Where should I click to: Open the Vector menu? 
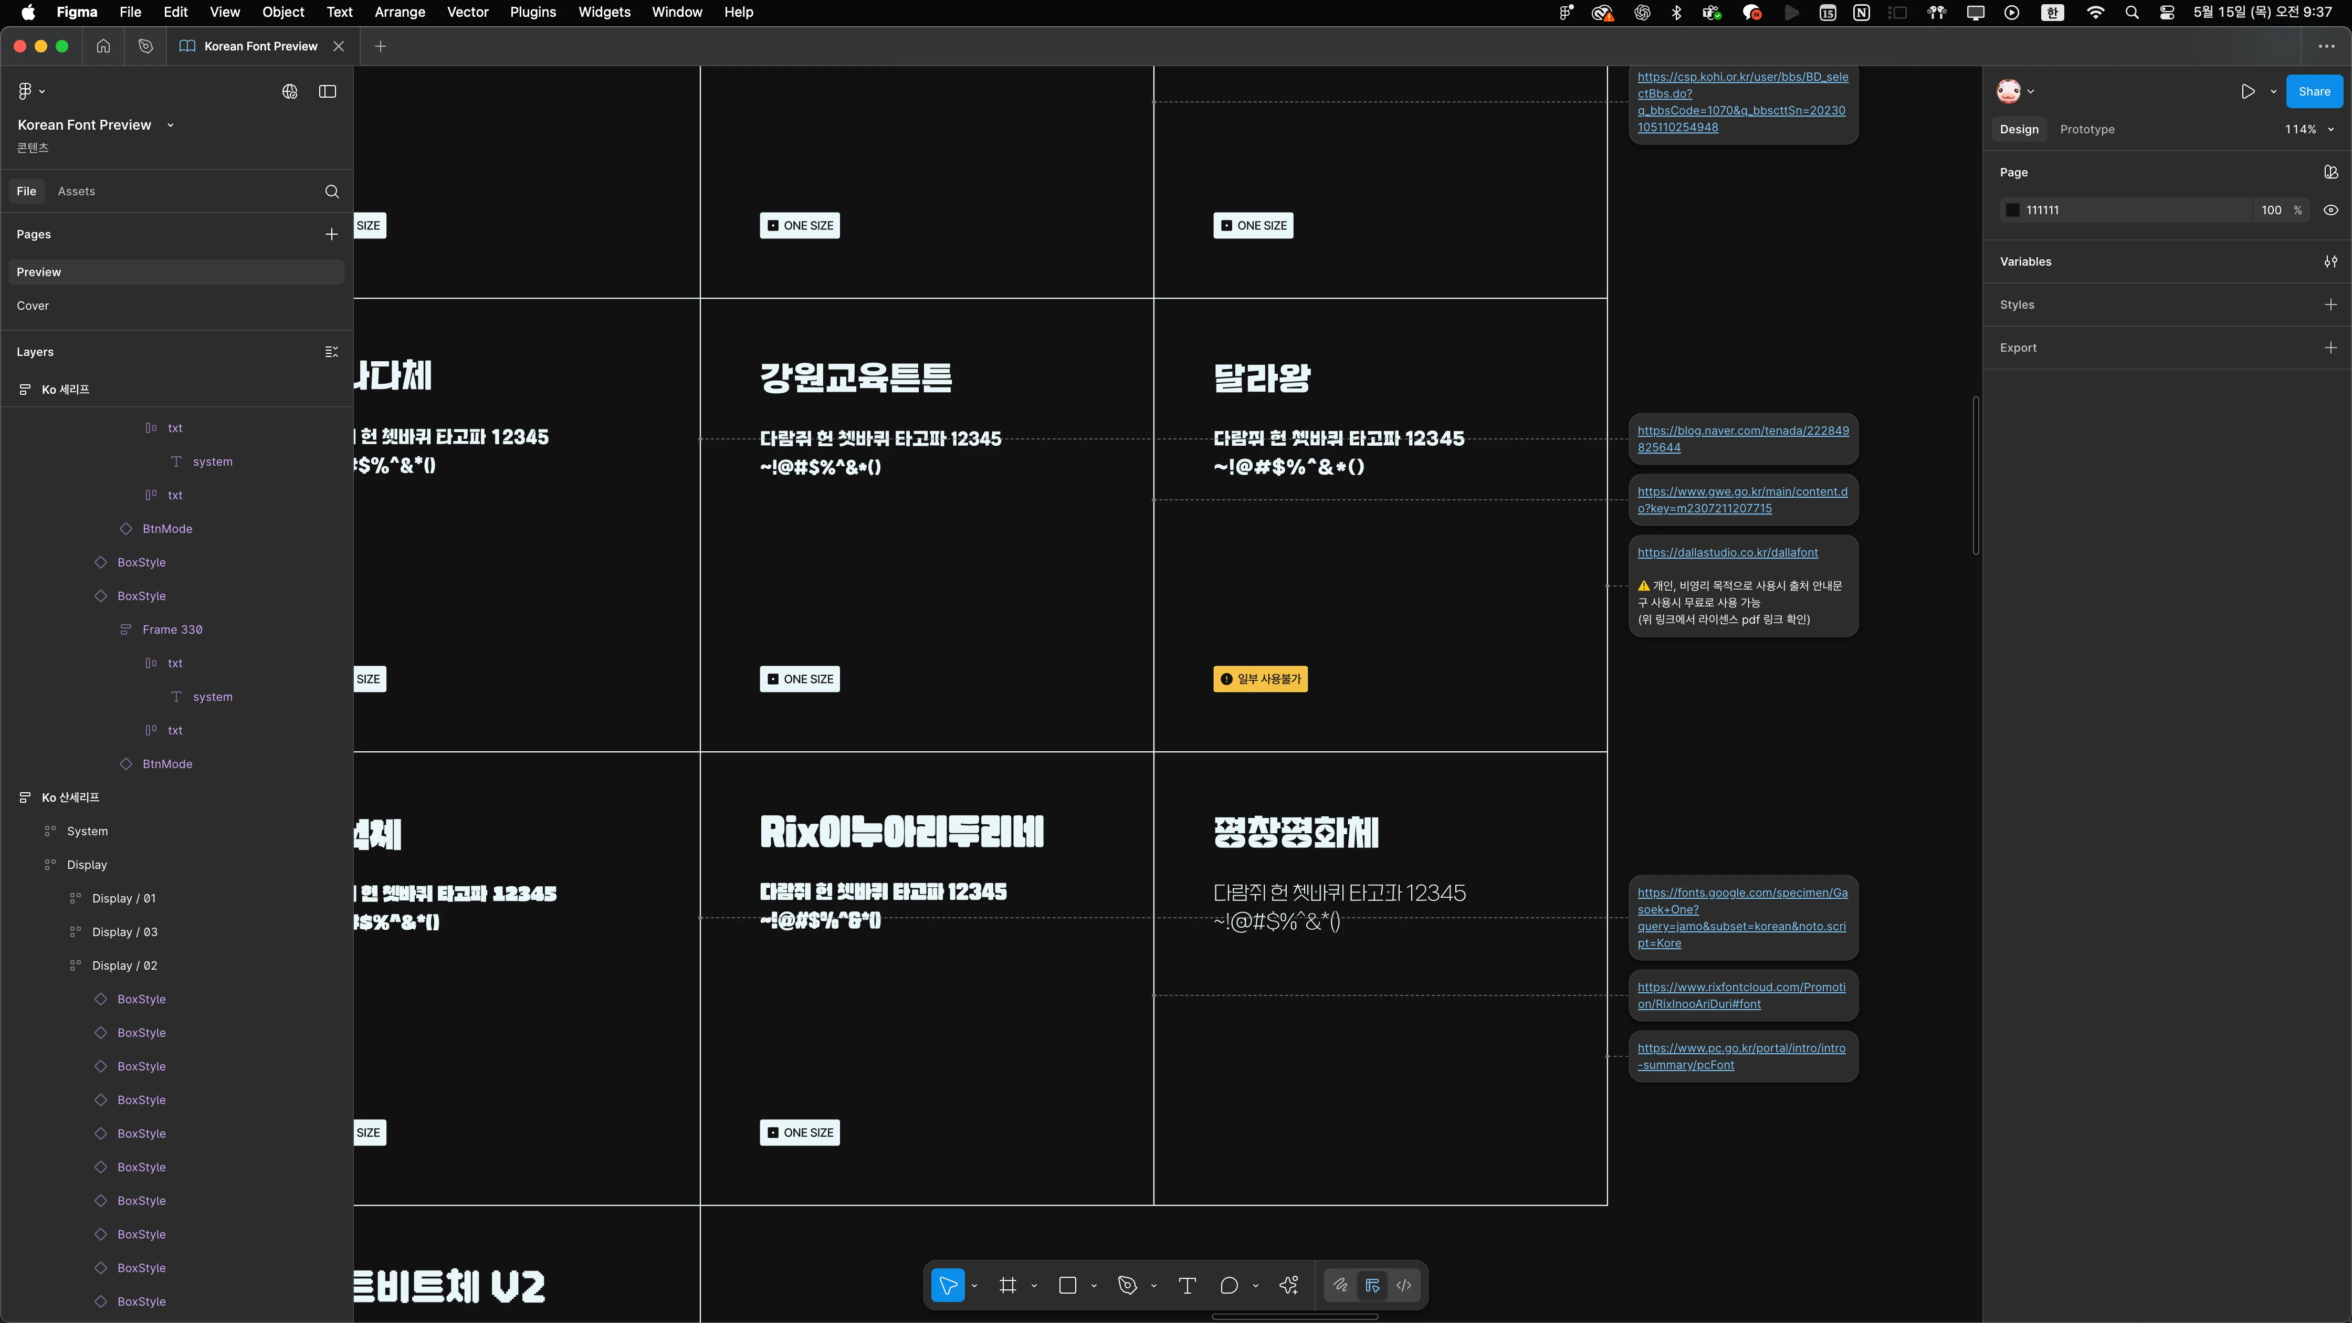click(x=467, y=12)
